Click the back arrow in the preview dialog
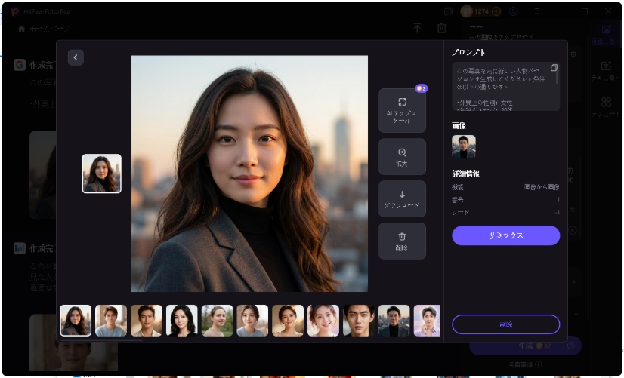Viewport: 624px width, 378px height. click(76, 58)
